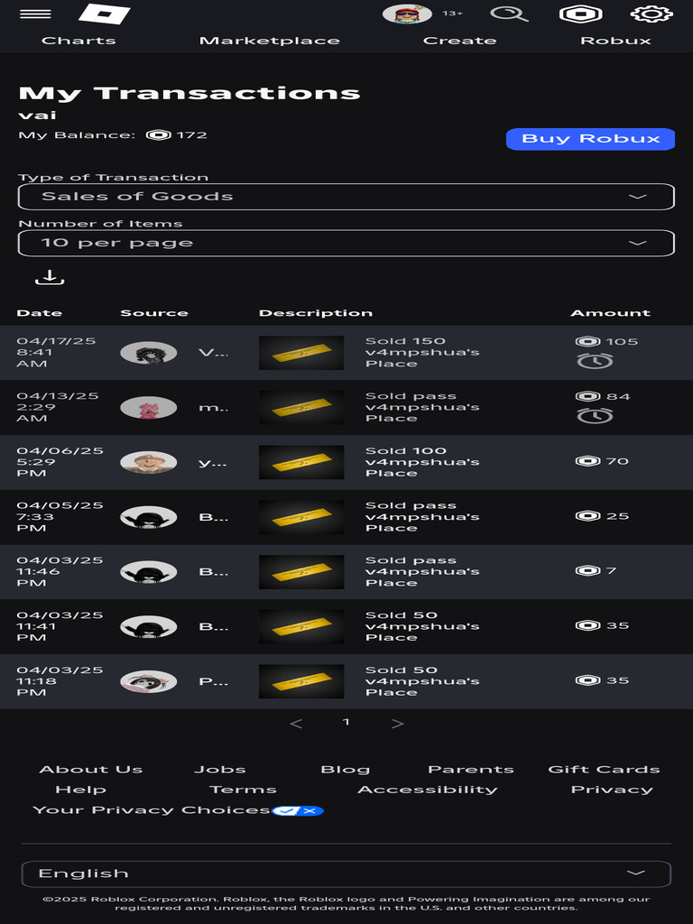
Task: Click the amount value 84
Action: [x=618, y=397]
